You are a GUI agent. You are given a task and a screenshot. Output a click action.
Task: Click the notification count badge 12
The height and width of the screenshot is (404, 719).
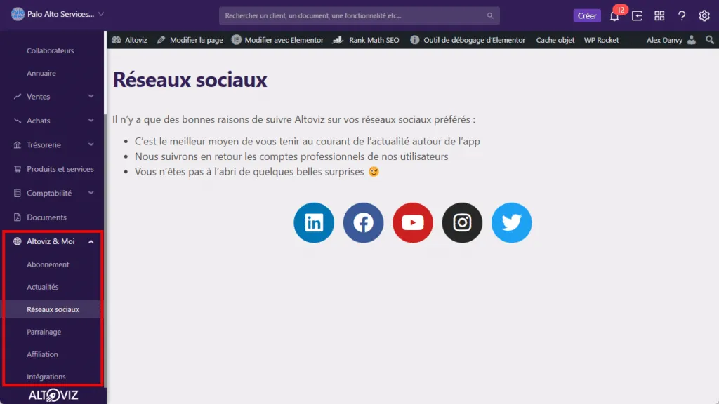(621, 10)
